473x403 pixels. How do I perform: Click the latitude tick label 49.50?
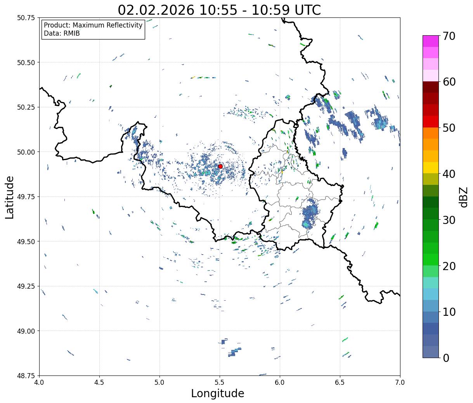pos(26,241)
